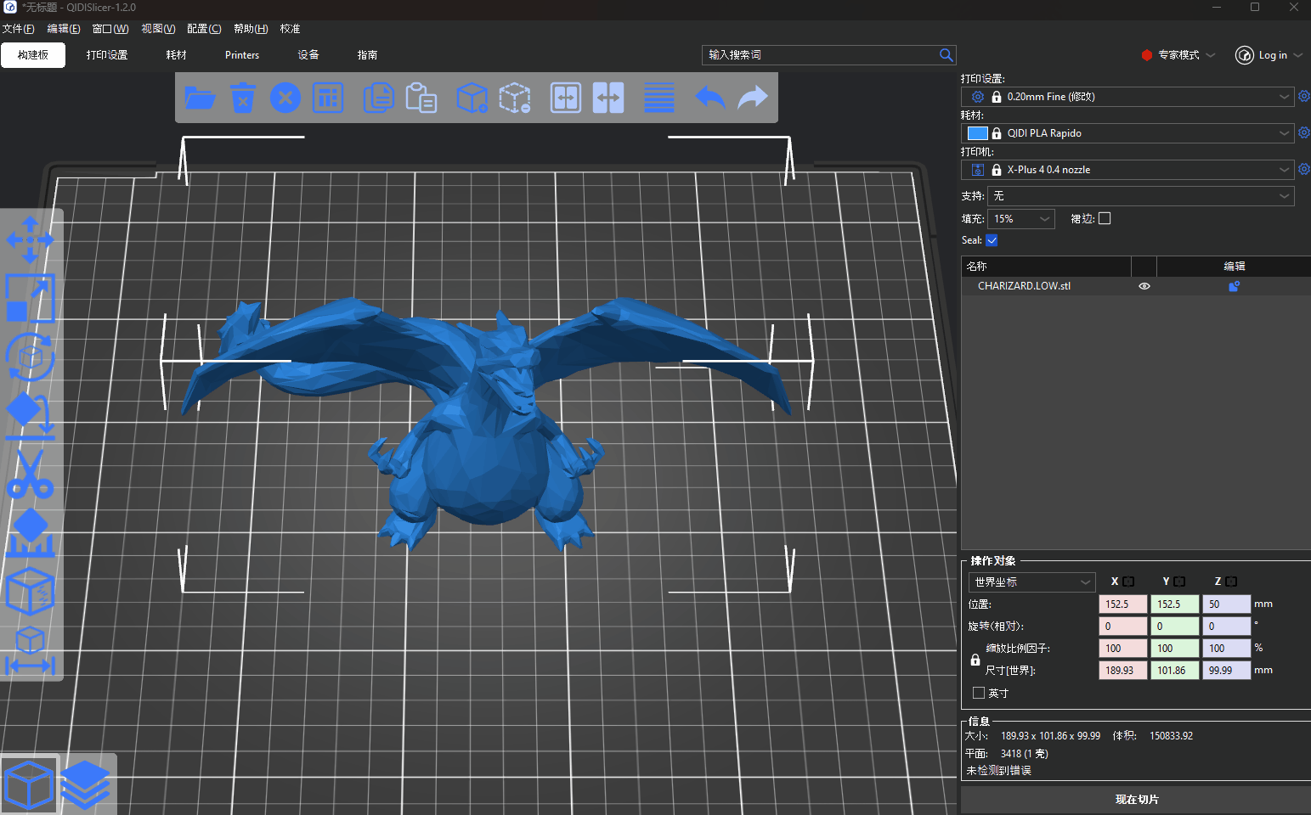Screen dimensions: 1311x815
Task: Open the 编辑(E) menu
Action: pyautogui.click(x=64, y=29)
